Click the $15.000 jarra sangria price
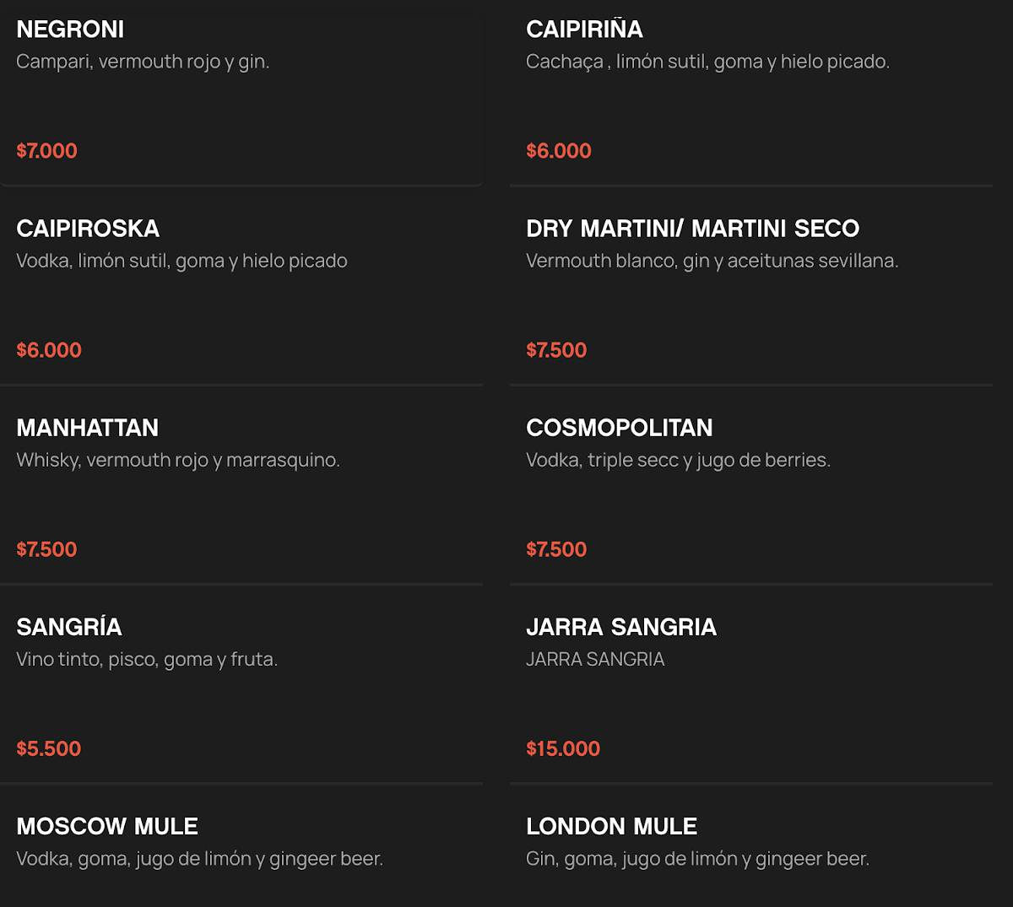 pyautogui.click(x=563, y=748)
